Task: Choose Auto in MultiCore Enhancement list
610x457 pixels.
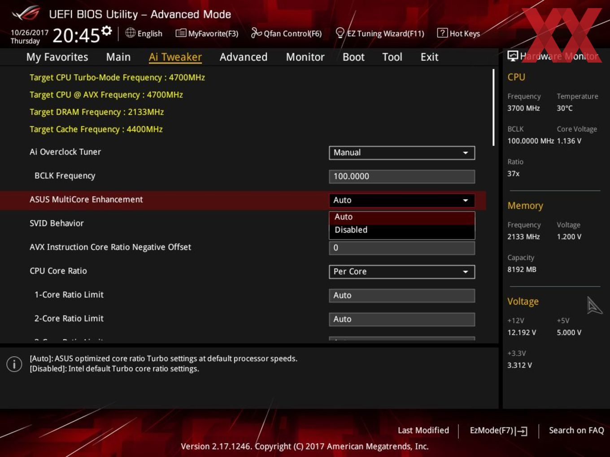Action: pos(402,217)
